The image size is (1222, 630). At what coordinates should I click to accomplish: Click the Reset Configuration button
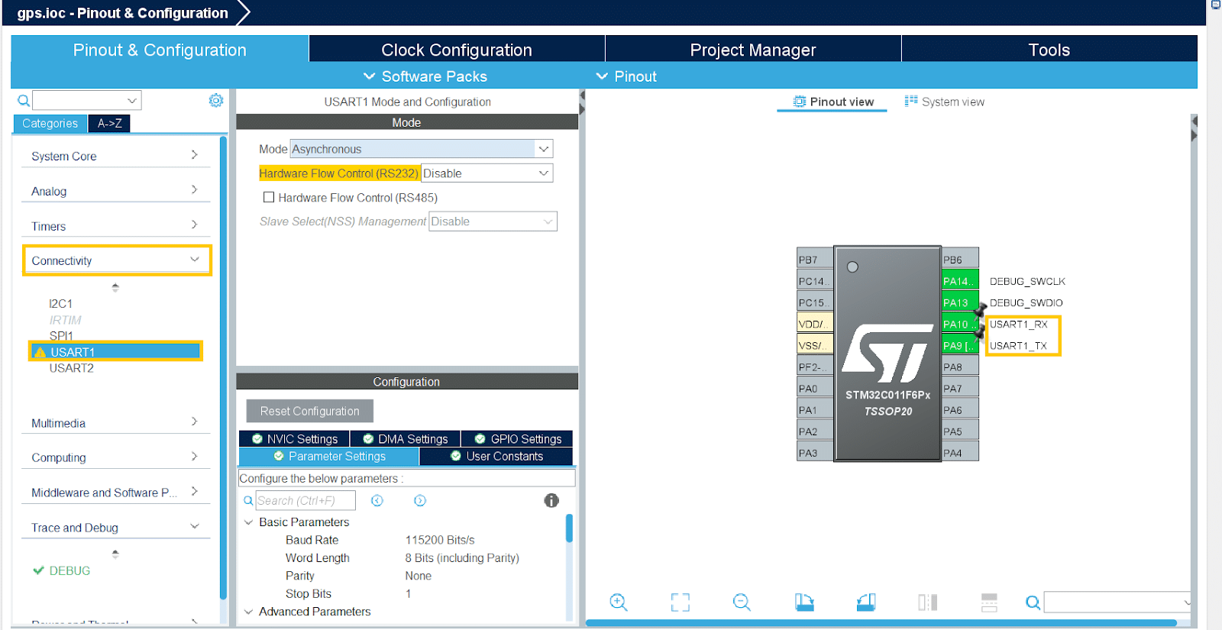[x=309, y=411]
